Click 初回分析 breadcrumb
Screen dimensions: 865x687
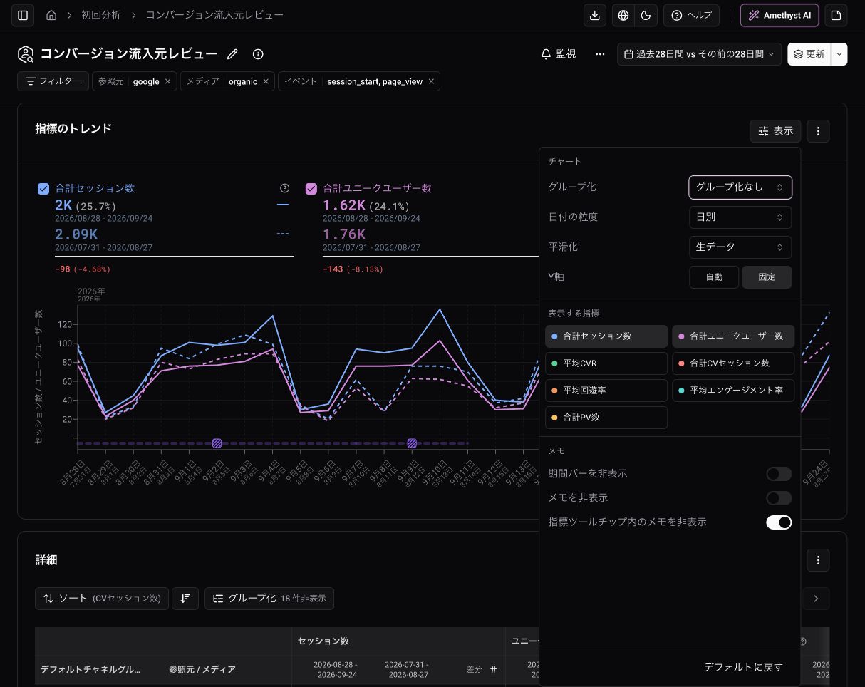(101, 15)
